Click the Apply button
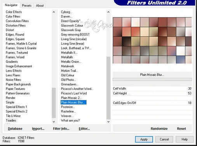The image size is (197, 146). 144,139
